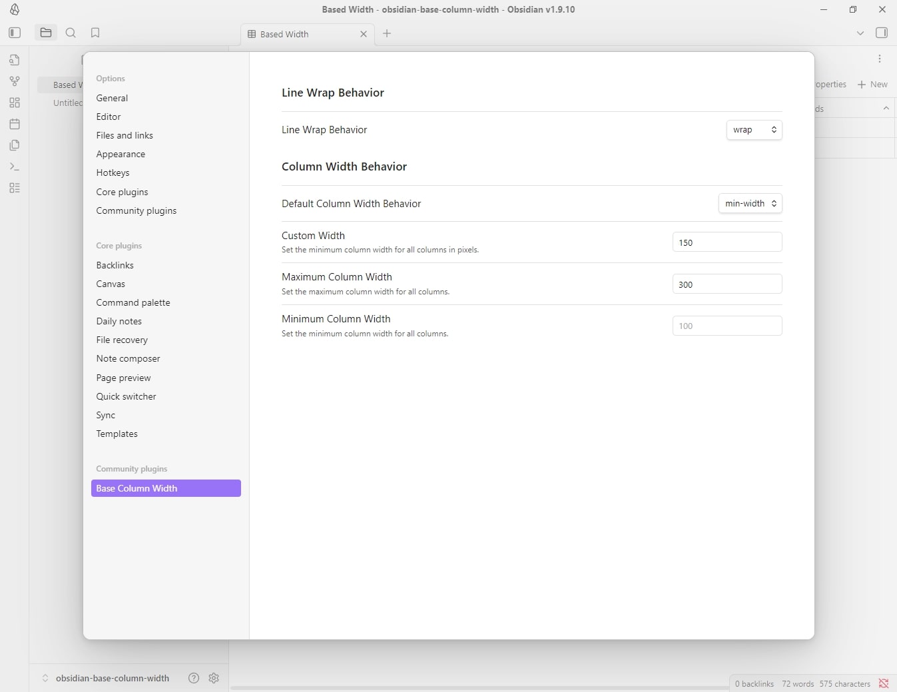Open settings gear icon
This screenshot has height=692, width=897.
(214, 678)
